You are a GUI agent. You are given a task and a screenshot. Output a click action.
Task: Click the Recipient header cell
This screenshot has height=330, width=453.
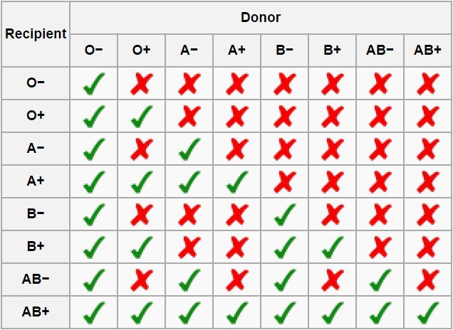coord(36,33)
